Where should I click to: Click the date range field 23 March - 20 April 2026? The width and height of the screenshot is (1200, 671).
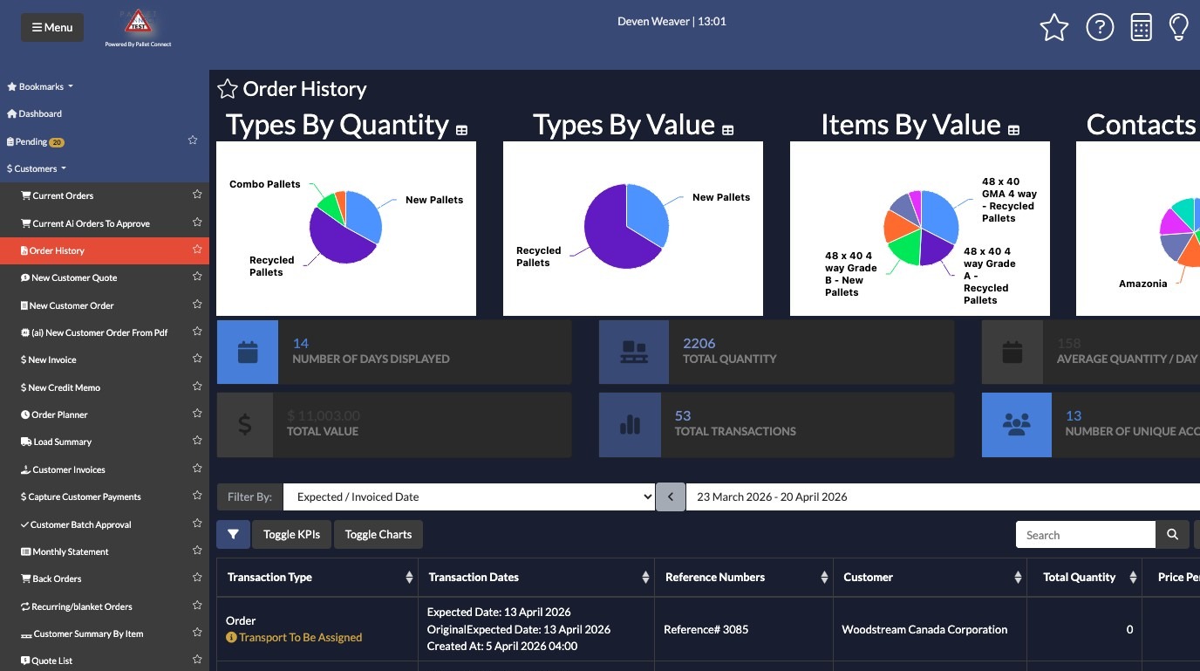tap(943, 496)
